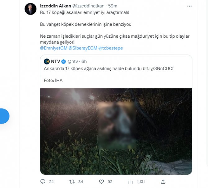Viewport: 208px width, 188px height.
Task: Click the blue round button at left edge
Action: point(4,116)
